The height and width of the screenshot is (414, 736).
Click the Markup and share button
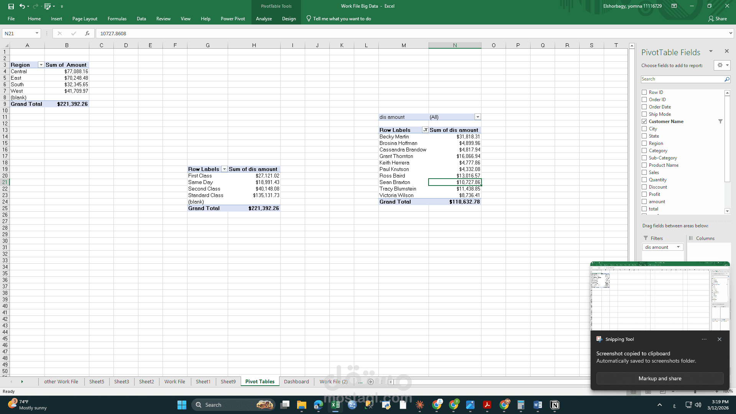(660, 378)
